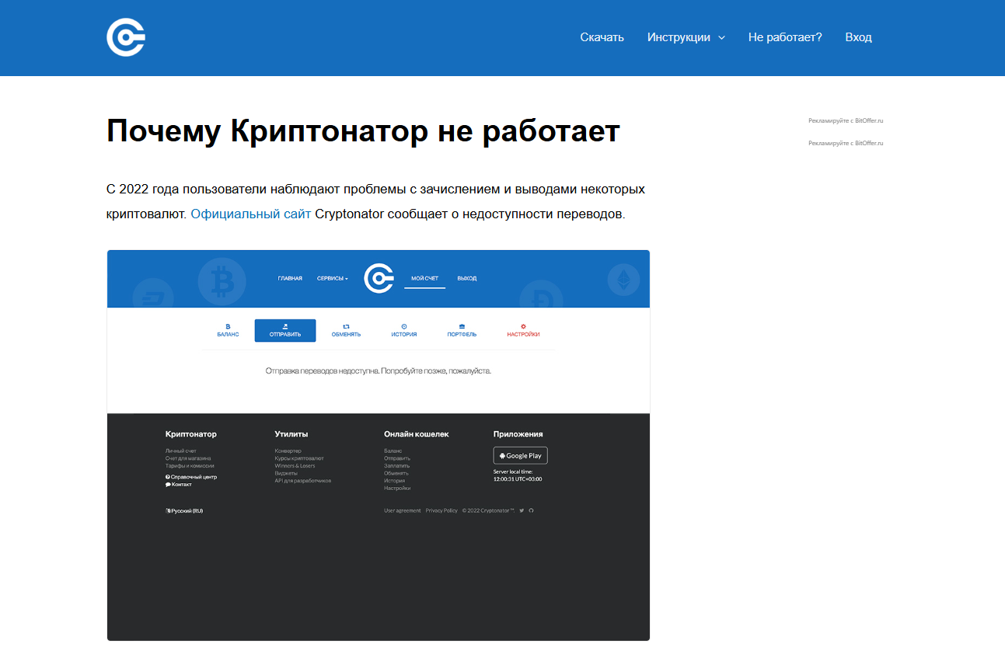1005x661 pixels.
Task: Expand the Инструкции dropdown menu
Action: tap(686, 37)
